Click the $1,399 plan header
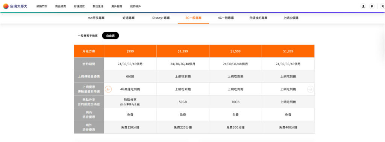Screen dimensions: 385x142 coord(183,51)
